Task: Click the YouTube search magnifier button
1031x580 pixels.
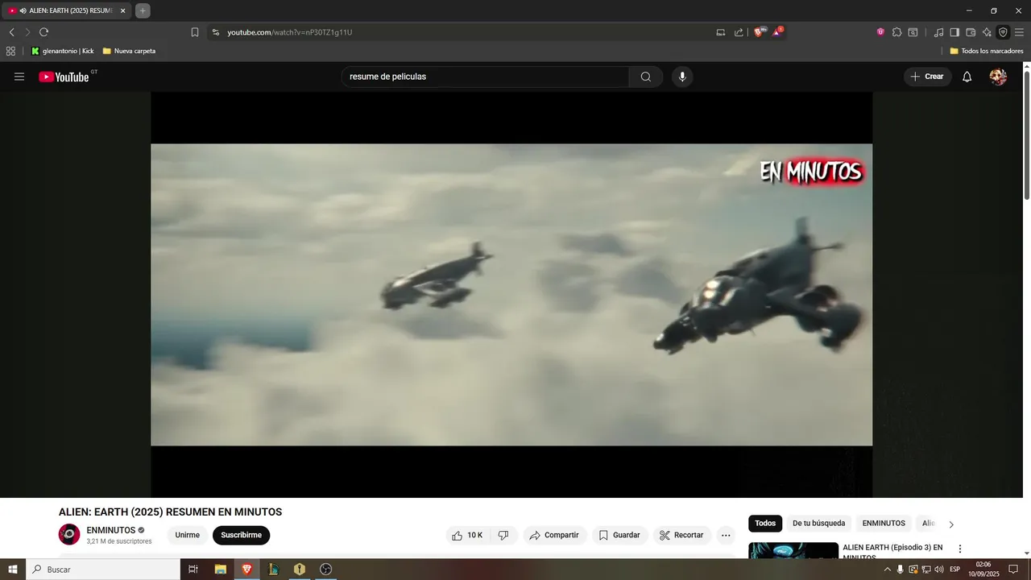Action: [646, 77]
